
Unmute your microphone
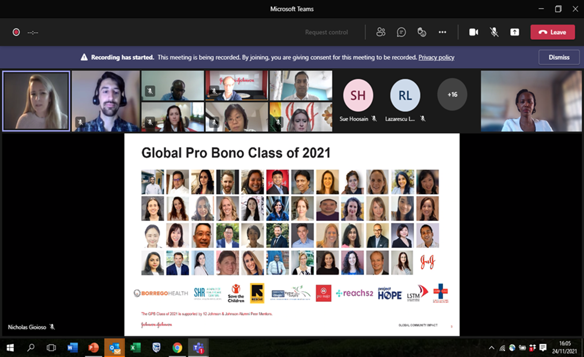pyautogui.click(x=494, y=32)
